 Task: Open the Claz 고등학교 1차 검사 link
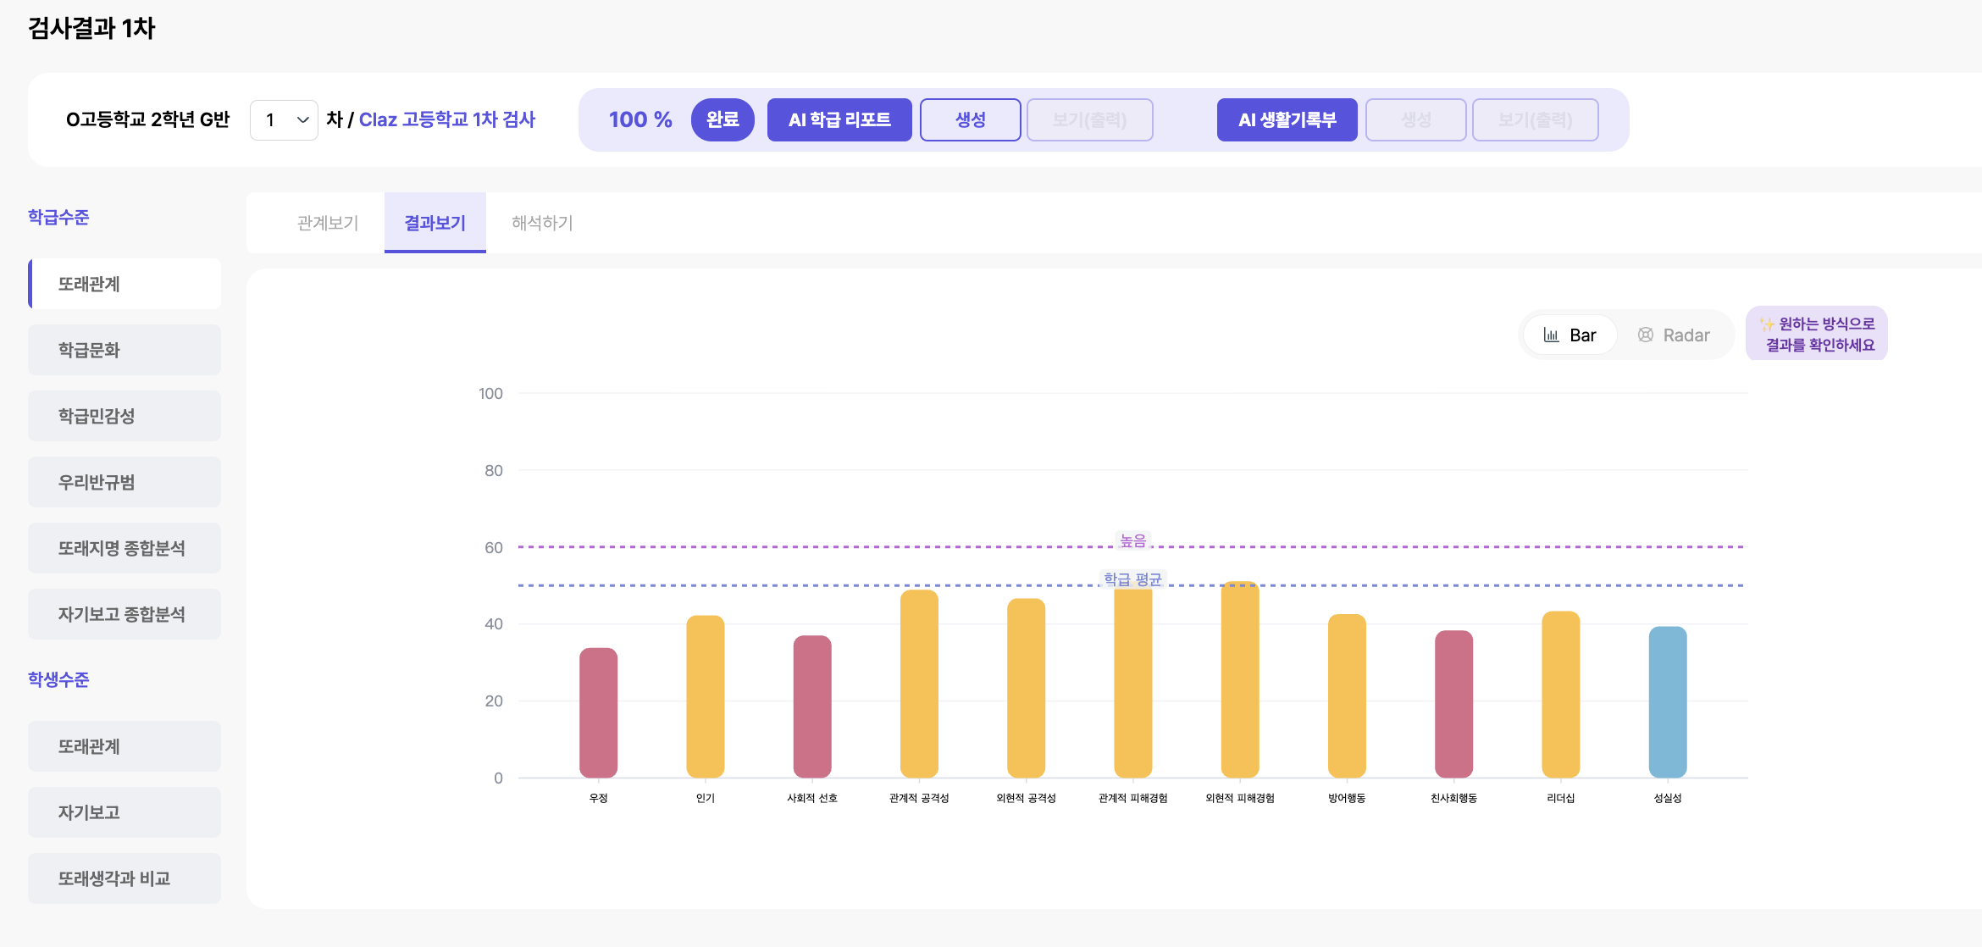[x=447, y=119]
